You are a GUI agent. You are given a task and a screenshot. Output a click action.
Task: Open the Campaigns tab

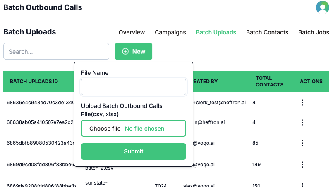coord(170,32)
